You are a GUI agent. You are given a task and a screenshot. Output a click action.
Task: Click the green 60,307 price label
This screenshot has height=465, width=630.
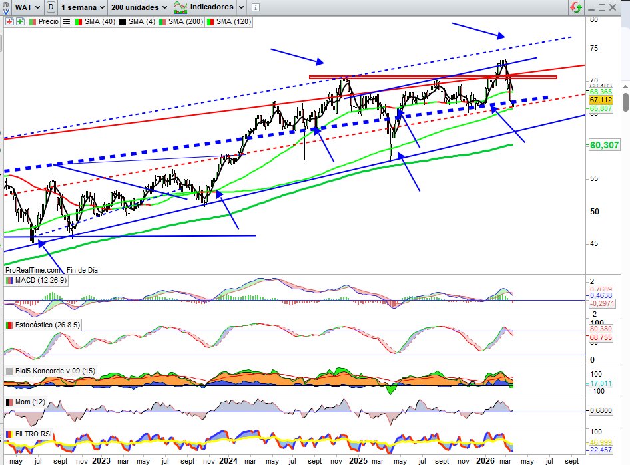coord(604,145)
